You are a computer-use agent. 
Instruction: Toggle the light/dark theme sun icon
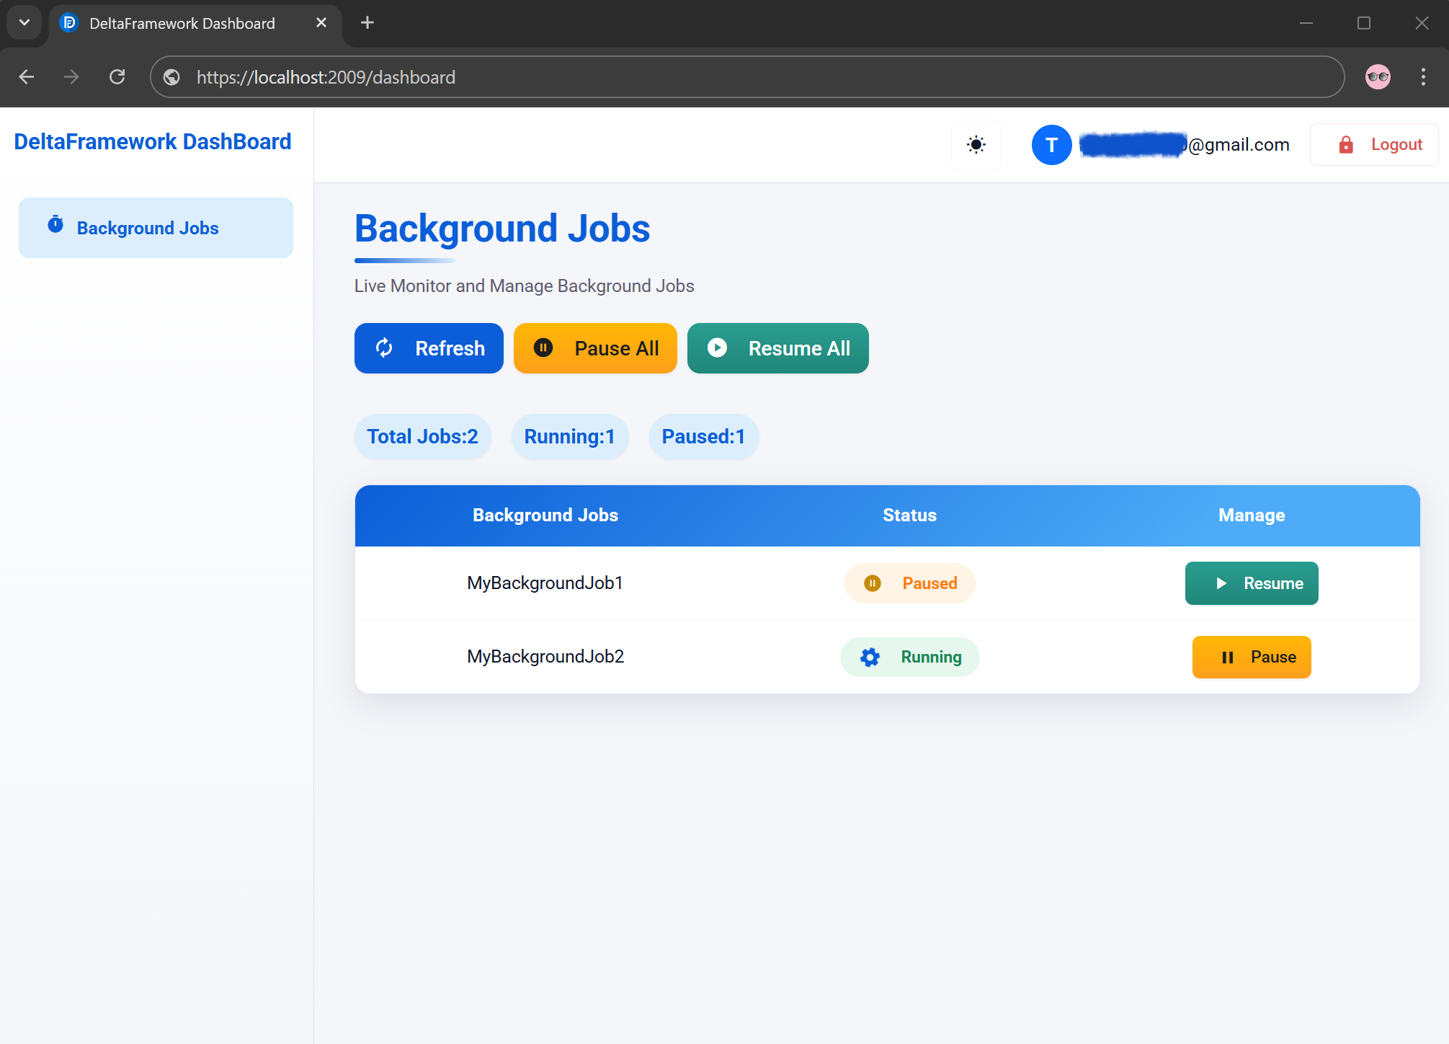976,145
